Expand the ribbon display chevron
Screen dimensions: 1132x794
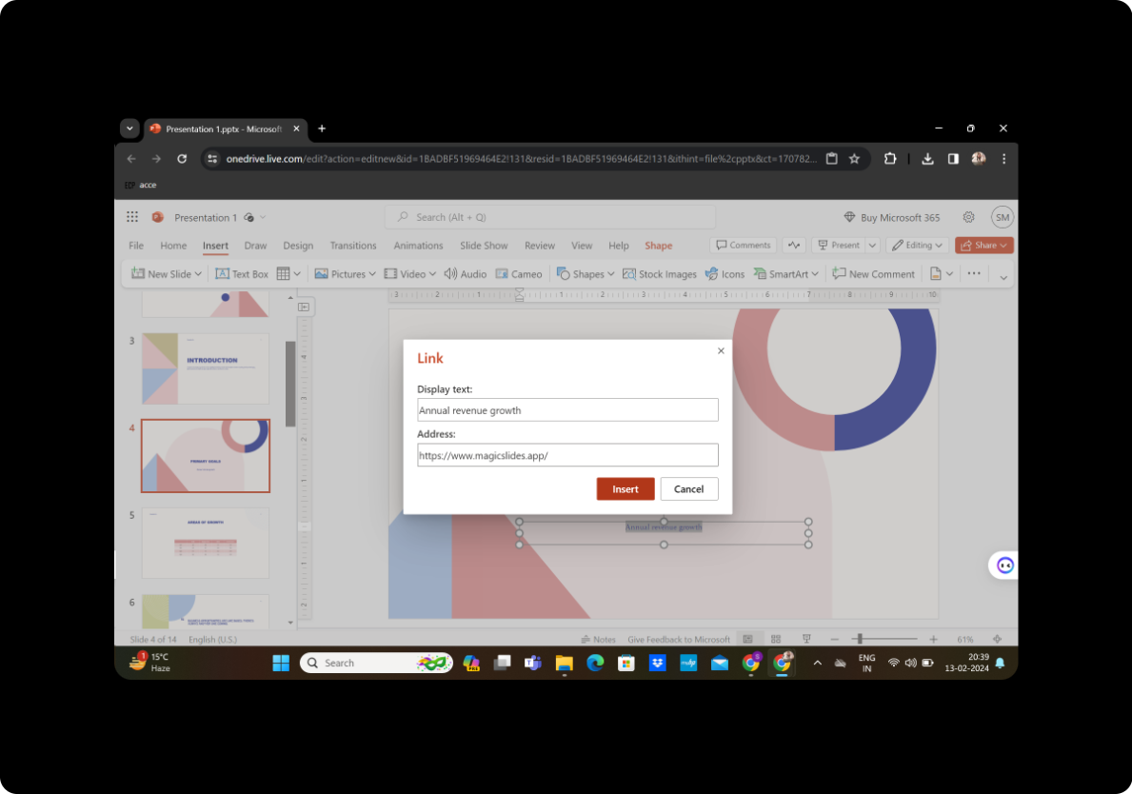(x=1003, y=277)
